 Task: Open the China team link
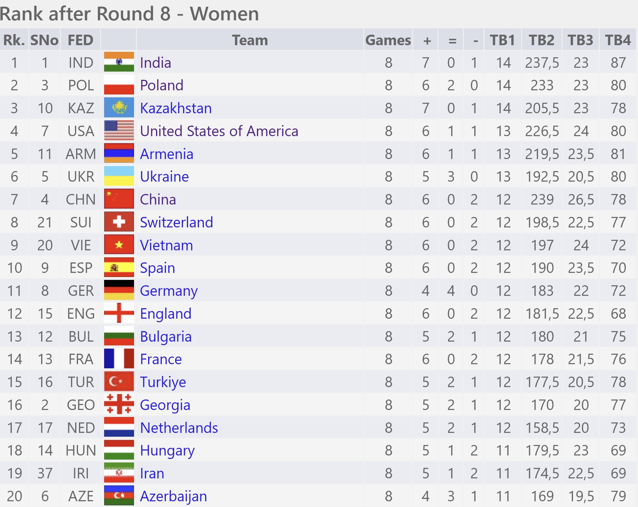click(158, 199)
